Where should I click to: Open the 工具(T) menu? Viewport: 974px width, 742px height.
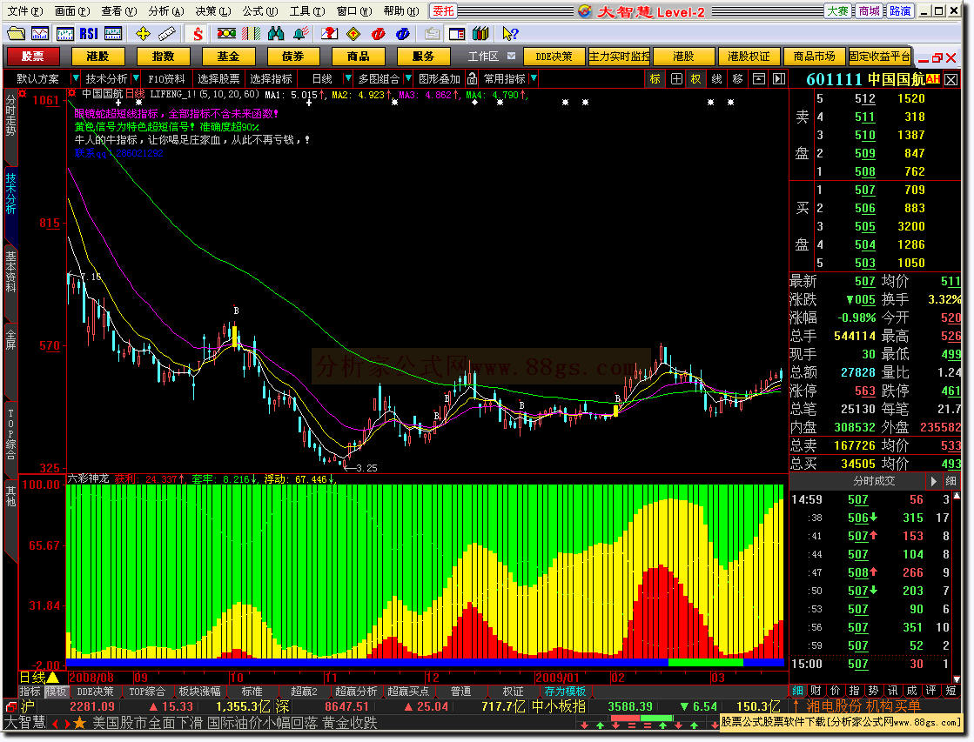click(307, 10)
